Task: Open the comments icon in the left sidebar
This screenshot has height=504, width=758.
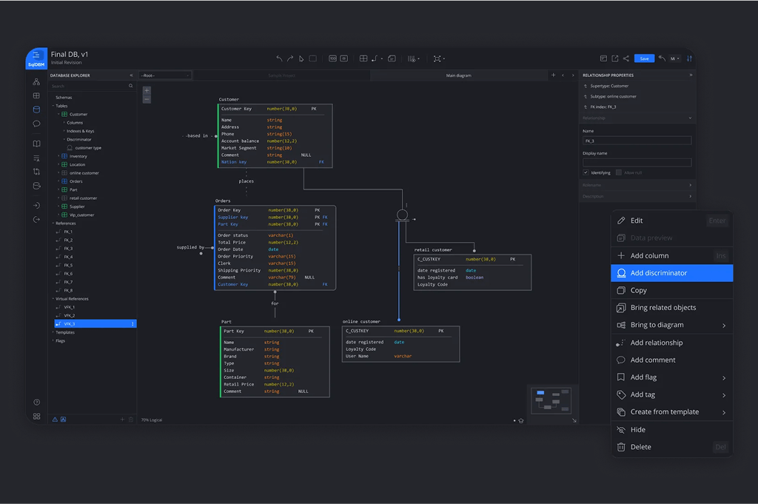Action: 36,124
